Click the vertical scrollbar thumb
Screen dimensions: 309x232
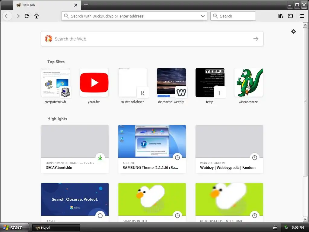tap(305, 102)
